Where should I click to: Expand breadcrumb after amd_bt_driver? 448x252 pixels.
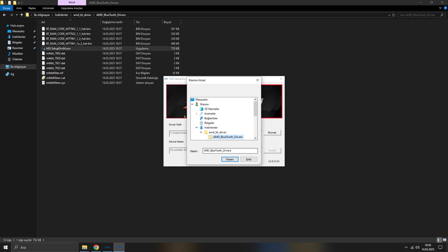tap(94, 15)
